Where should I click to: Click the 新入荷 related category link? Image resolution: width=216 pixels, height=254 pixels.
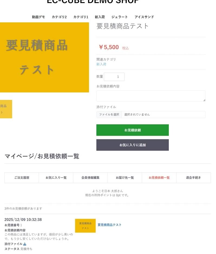(x=101, y=64)
